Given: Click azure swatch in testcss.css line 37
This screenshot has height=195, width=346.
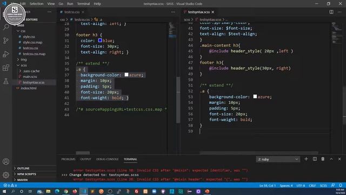Looking at the screenshot, I should 127,75.
